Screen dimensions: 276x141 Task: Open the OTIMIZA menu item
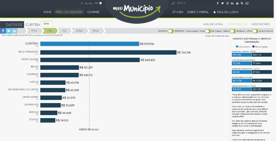tap(178, 12)
